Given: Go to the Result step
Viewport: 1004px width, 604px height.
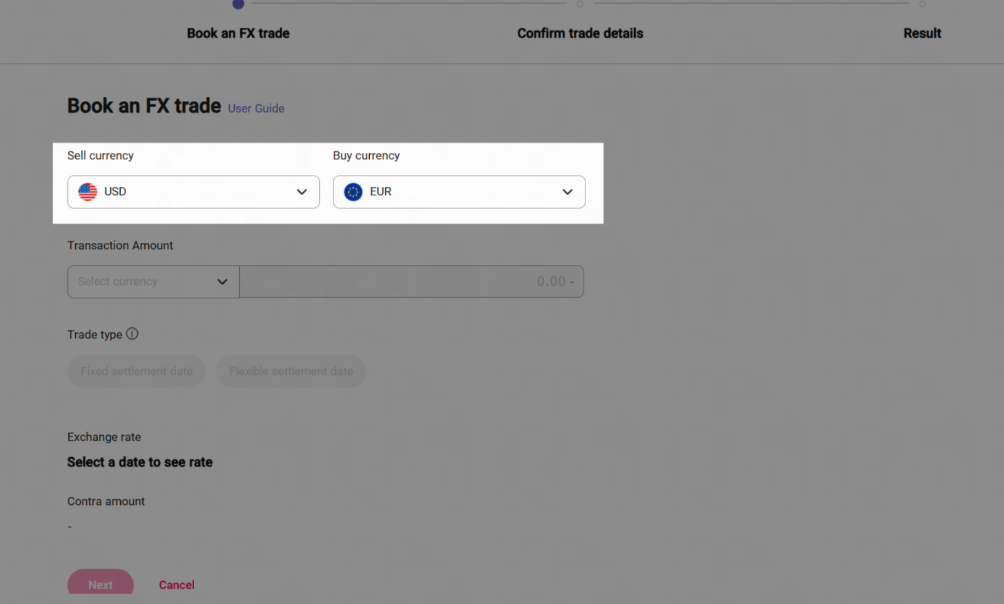Looking at the screenshot, I should pyautogui.click(x=922, y=33).
